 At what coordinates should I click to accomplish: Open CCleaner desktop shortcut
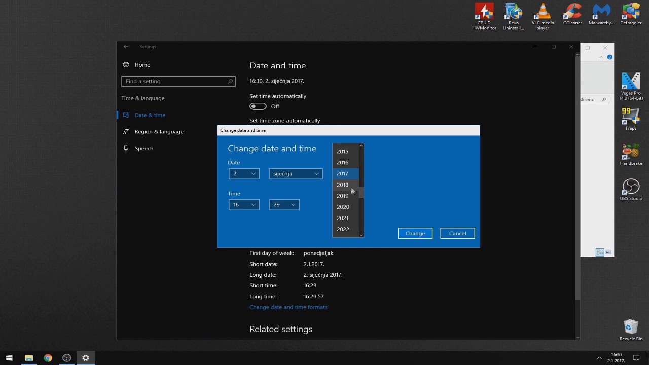tap(572, 14)
